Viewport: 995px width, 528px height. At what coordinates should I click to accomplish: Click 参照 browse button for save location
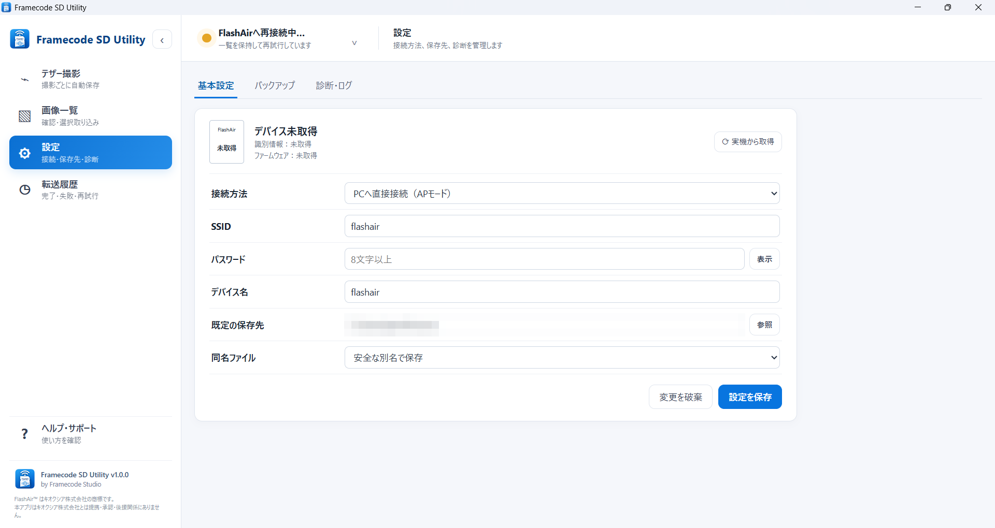(x=764, y=325)
